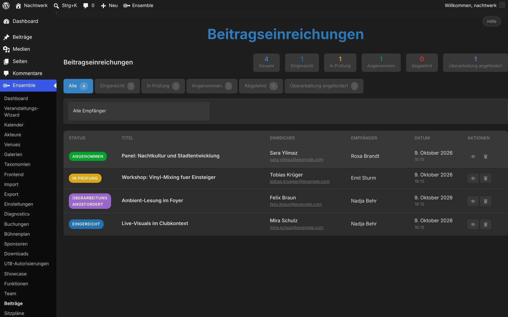508x317 pixels.
Task: Open Bühnenplan in the Ensemble submenu
Action: [17, 234]
